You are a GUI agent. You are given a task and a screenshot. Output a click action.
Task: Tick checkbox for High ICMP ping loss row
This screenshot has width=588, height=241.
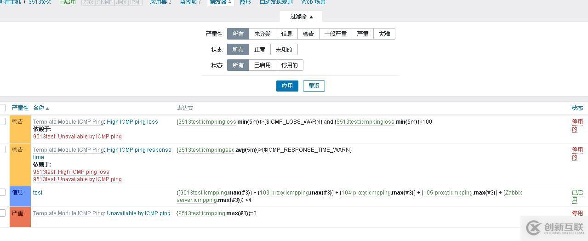2,121
